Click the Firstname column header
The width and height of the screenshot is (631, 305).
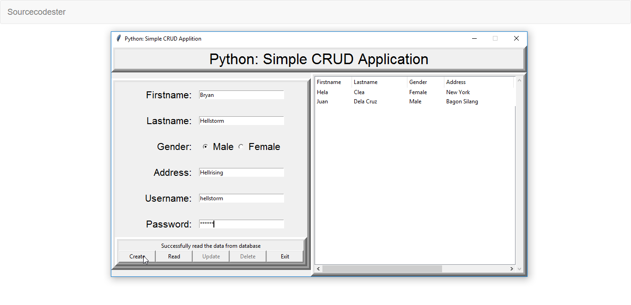click(x=330, y=82)
